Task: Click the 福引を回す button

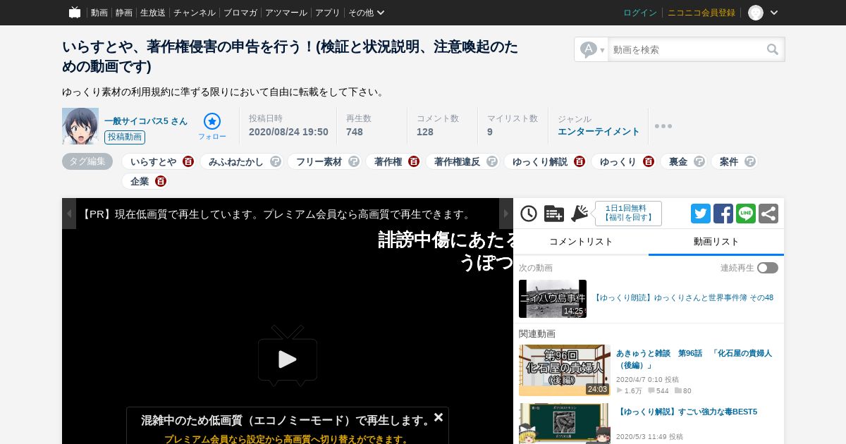Action: pyautogui.click(x=628, y=214)
